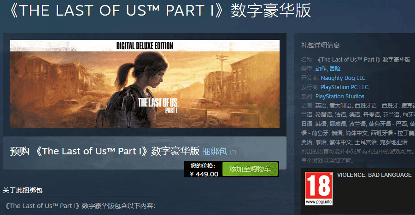This screenshot has height=215, width=415.
Task: Click the 关于此捆绑包 section heading
Action: click(x=23, y=190)
